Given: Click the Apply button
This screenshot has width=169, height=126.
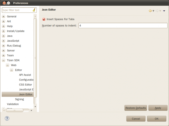Looking at the screenshot, I should pos(158,108).
